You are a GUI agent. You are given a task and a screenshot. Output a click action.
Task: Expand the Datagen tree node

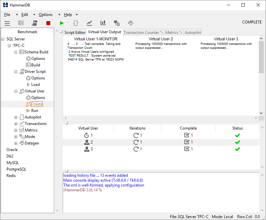[x=16, y=144]
